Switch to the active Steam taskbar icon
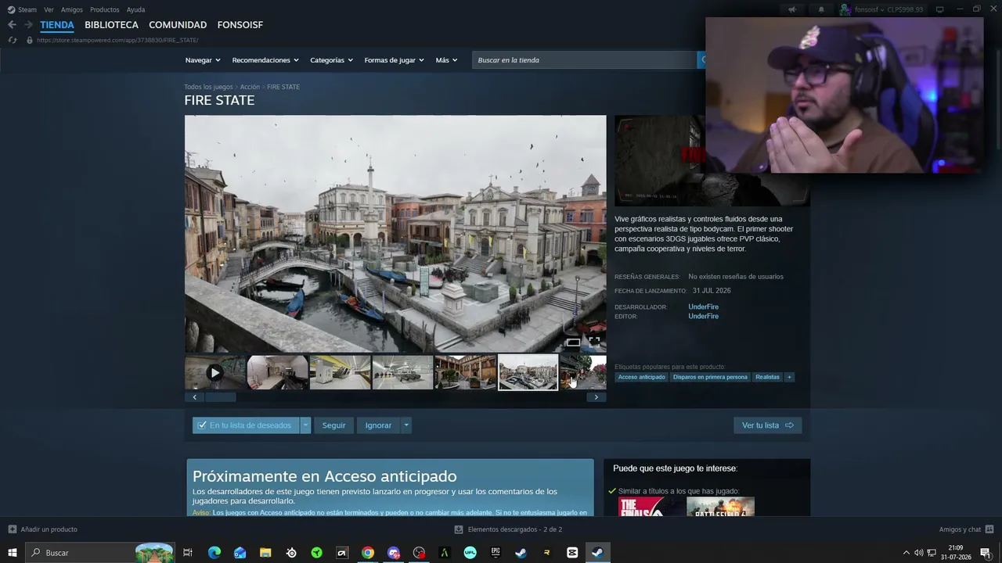 coord(598,553)
